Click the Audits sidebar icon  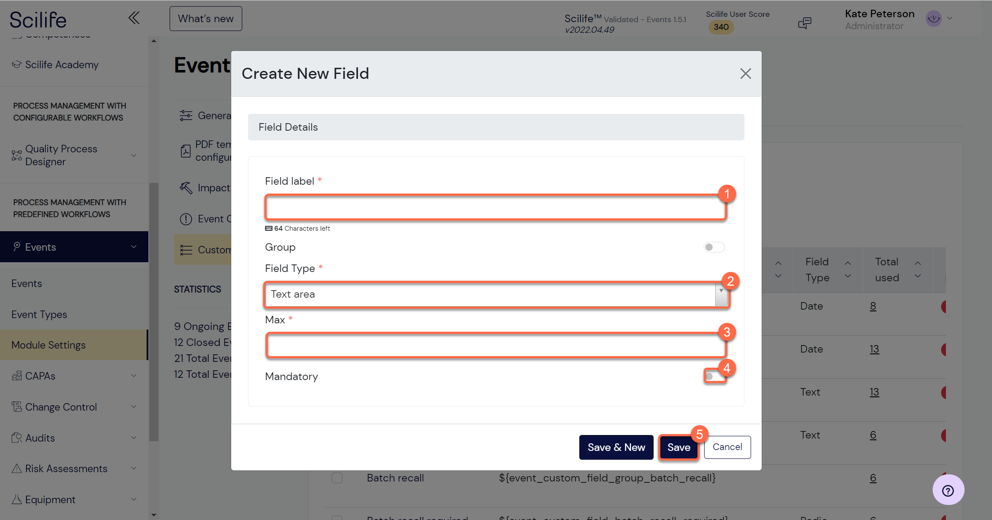[x=16, y=438]
